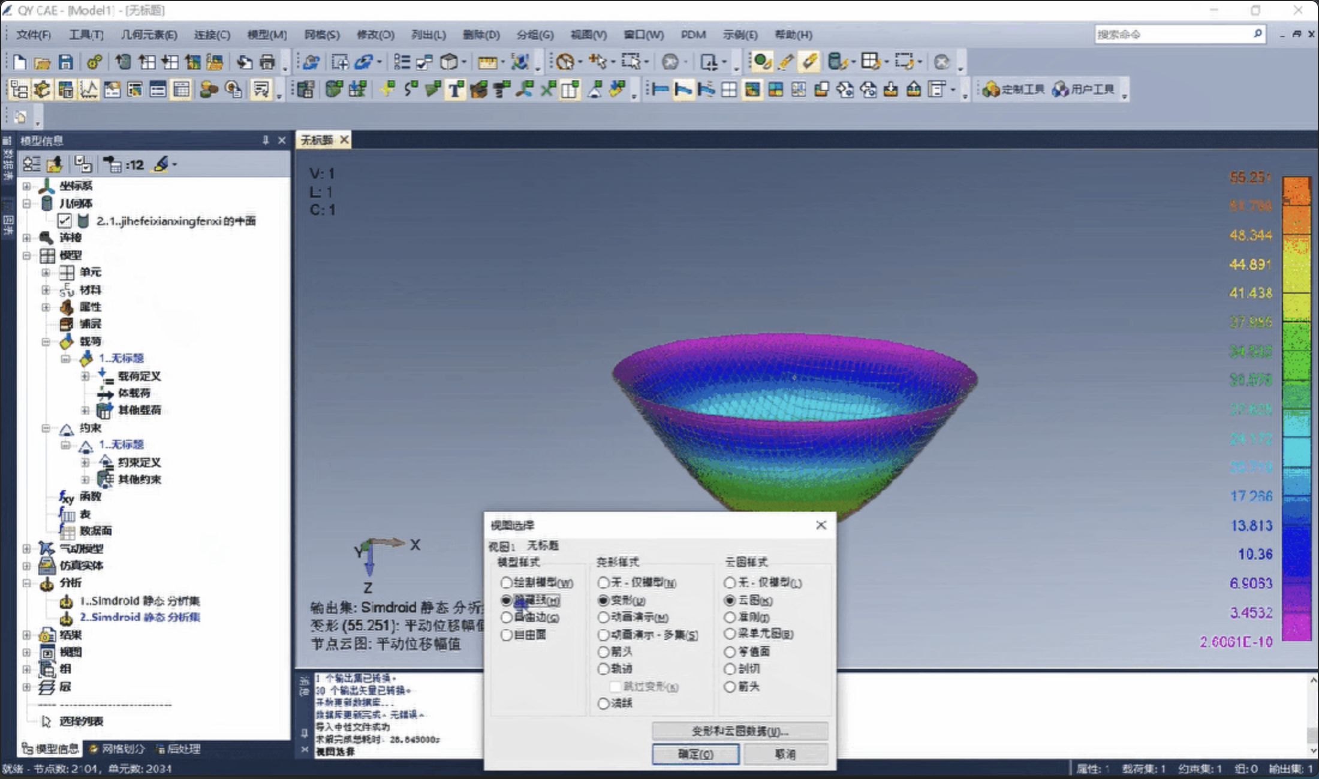Click the bold T text icon
This screenshot has width=1319, height=779.
tap(455, 90)
